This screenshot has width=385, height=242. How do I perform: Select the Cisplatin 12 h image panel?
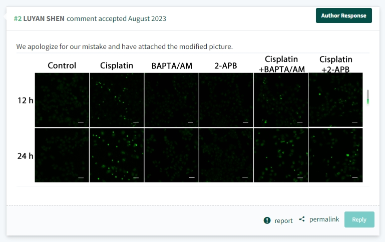117,100
